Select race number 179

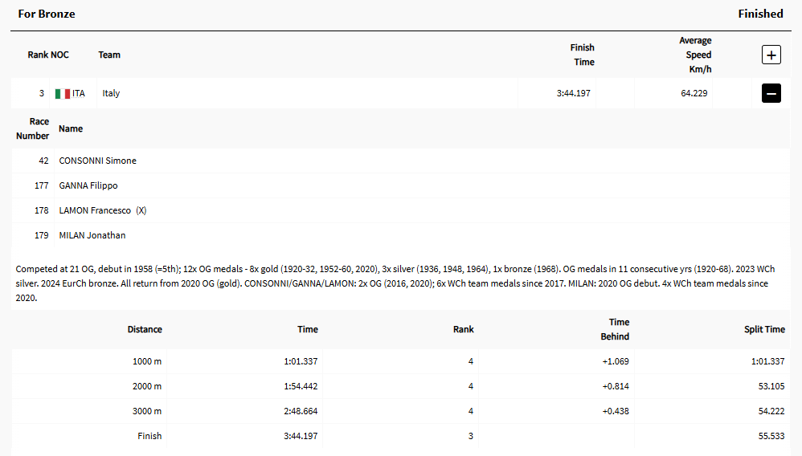click(42, 235)
